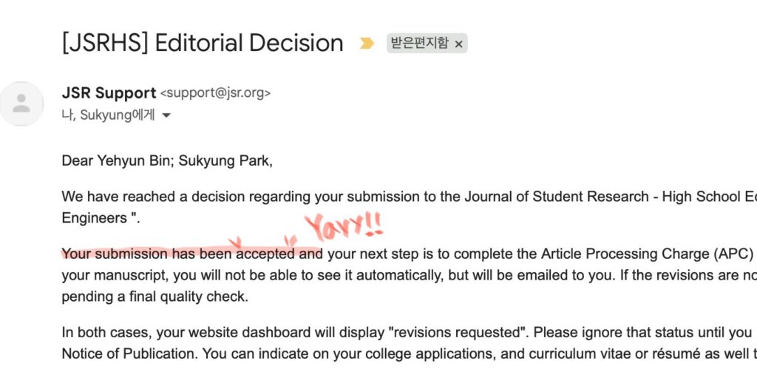The image size is (757, 372).
Task: Click sender name JSR Support
Action: tap(109, 93)
